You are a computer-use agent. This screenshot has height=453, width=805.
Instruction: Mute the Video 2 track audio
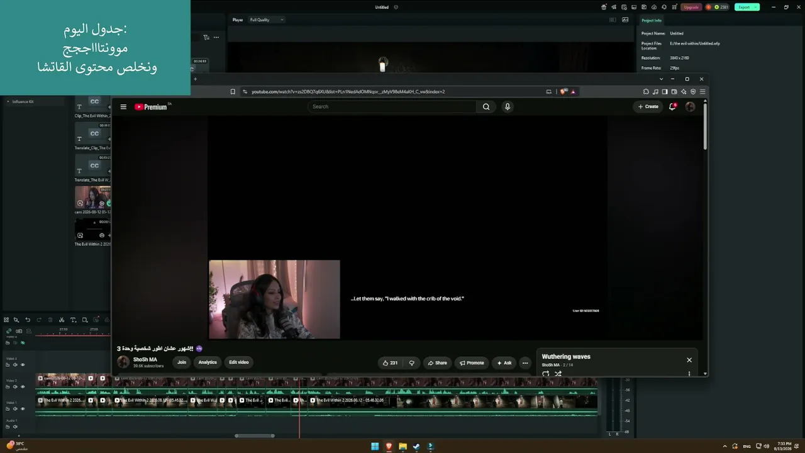(x=15, y=387)
